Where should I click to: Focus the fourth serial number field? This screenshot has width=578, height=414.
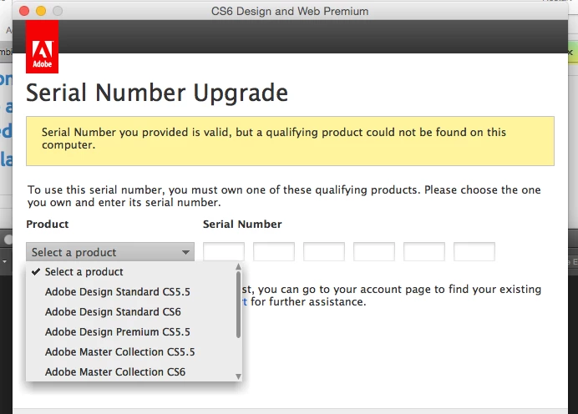pyautogui.click(x=374, y=251)
